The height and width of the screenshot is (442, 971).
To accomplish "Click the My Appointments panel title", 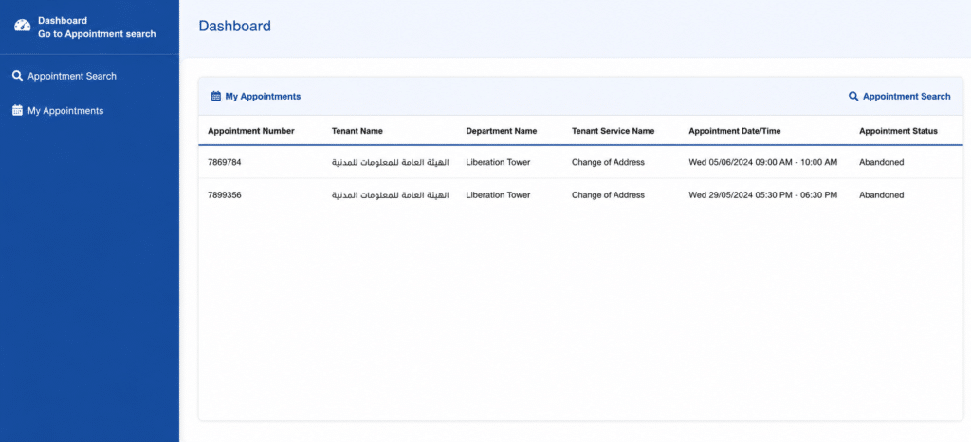I will (x=263, y=96).
